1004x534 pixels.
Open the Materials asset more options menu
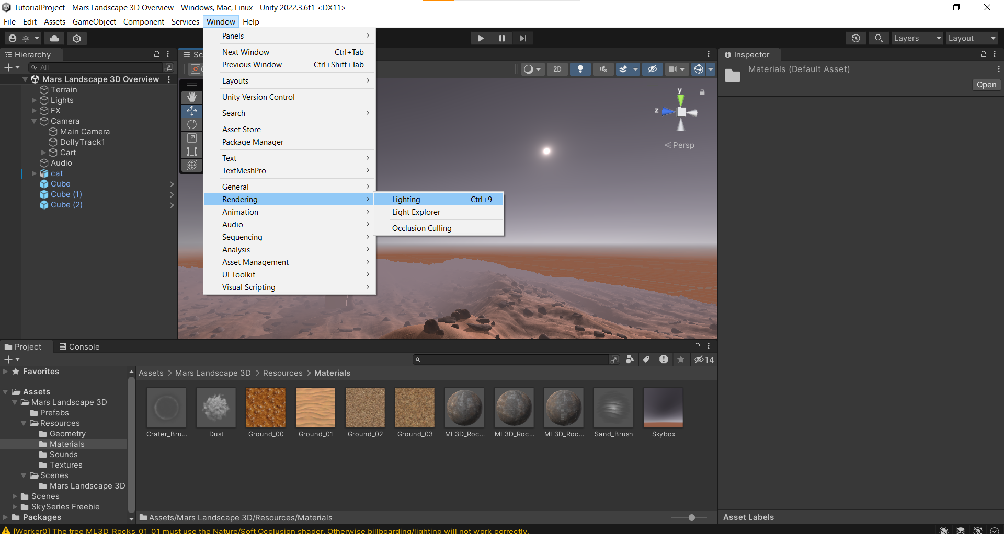998,69
